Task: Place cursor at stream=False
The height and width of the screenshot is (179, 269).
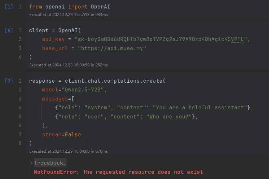Action: 62,135
